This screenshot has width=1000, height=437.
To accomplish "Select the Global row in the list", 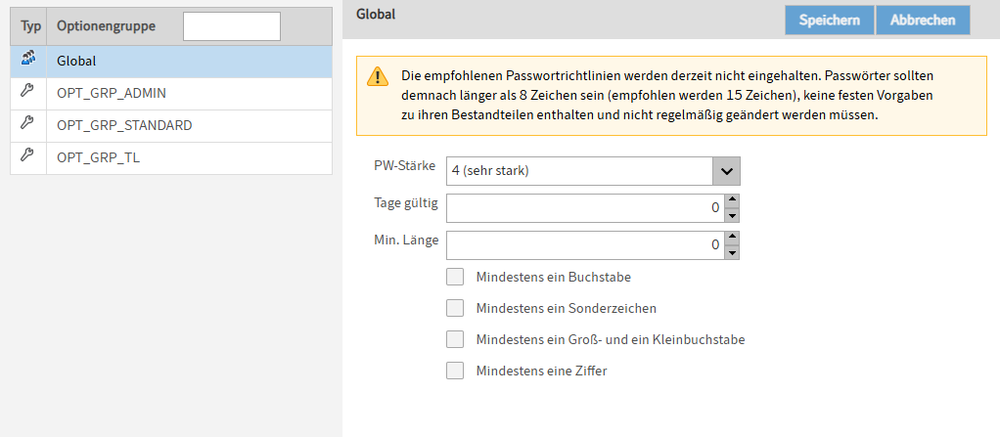I will tap(171, 62).
